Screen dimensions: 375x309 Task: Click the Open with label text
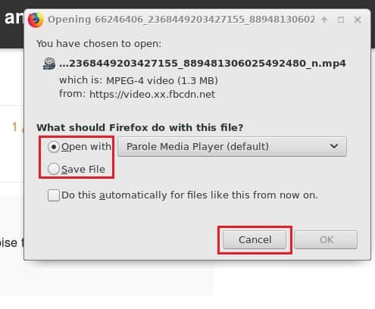(x=86, y=147)
